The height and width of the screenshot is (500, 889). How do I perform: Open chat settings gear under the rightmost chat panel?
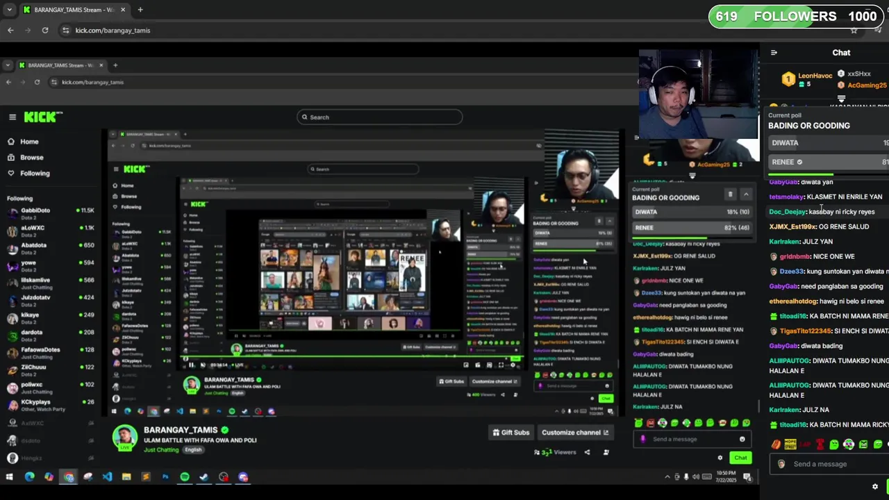tap(874, 487)
